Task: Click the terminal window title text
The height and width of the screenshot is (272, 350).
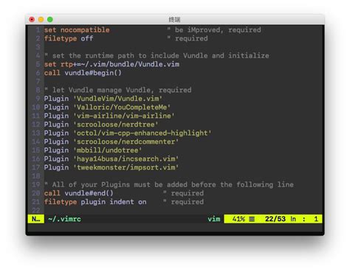Action: pyautogui.click(x=174, y=20)
